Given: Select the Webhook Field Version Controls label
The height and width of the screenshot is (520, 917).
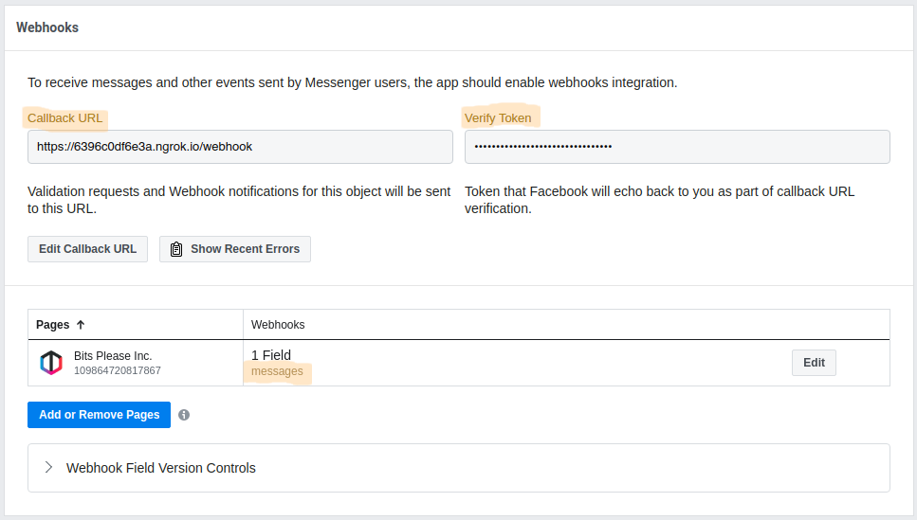Looking at the screenshot, I should tap(161, 468).
